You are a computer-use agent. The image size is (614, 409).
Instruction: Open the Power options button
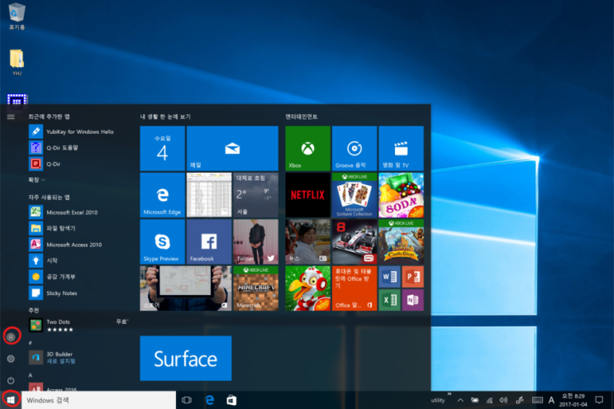click(x=11, y=380)
